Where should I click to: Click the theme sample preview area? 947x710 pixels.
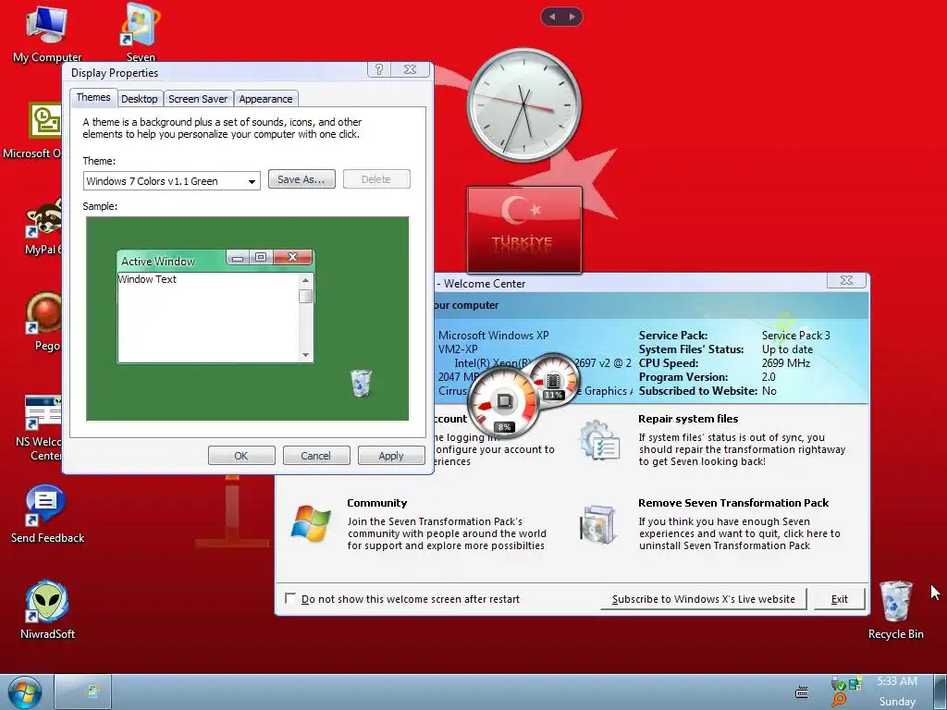point(248,319)
